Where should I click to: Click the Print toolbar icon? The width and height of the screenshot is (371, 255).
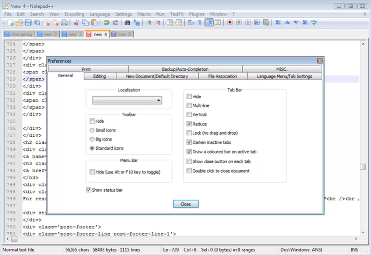point(64,22)
